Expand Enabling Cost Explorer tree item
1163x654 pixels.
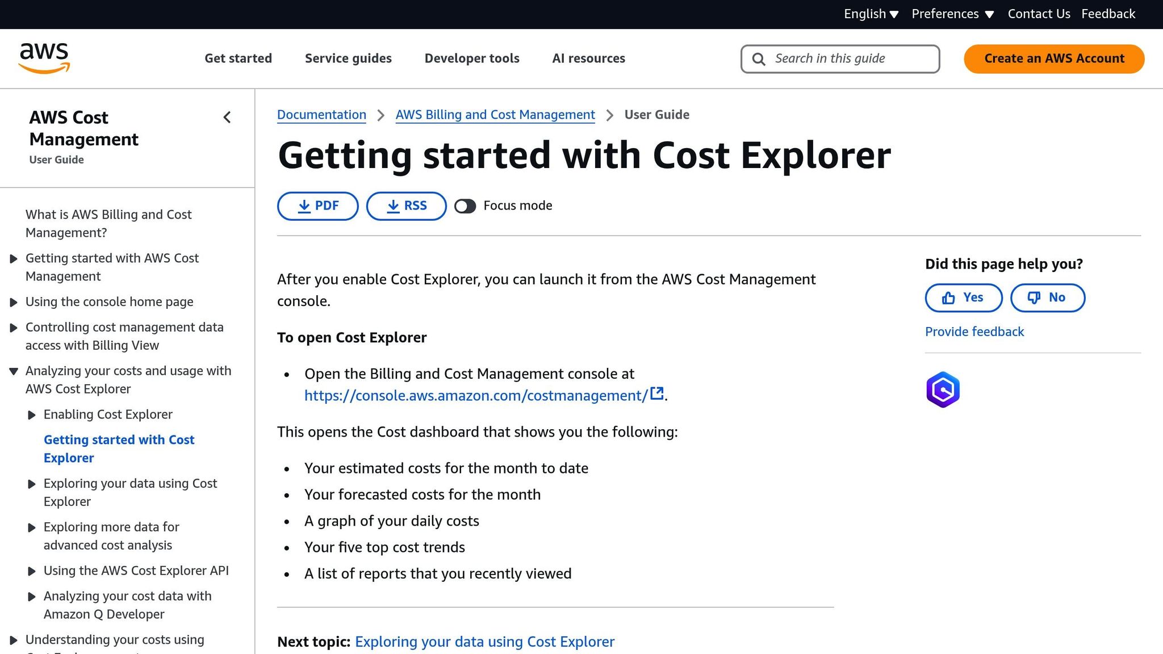tap(32, 415)
